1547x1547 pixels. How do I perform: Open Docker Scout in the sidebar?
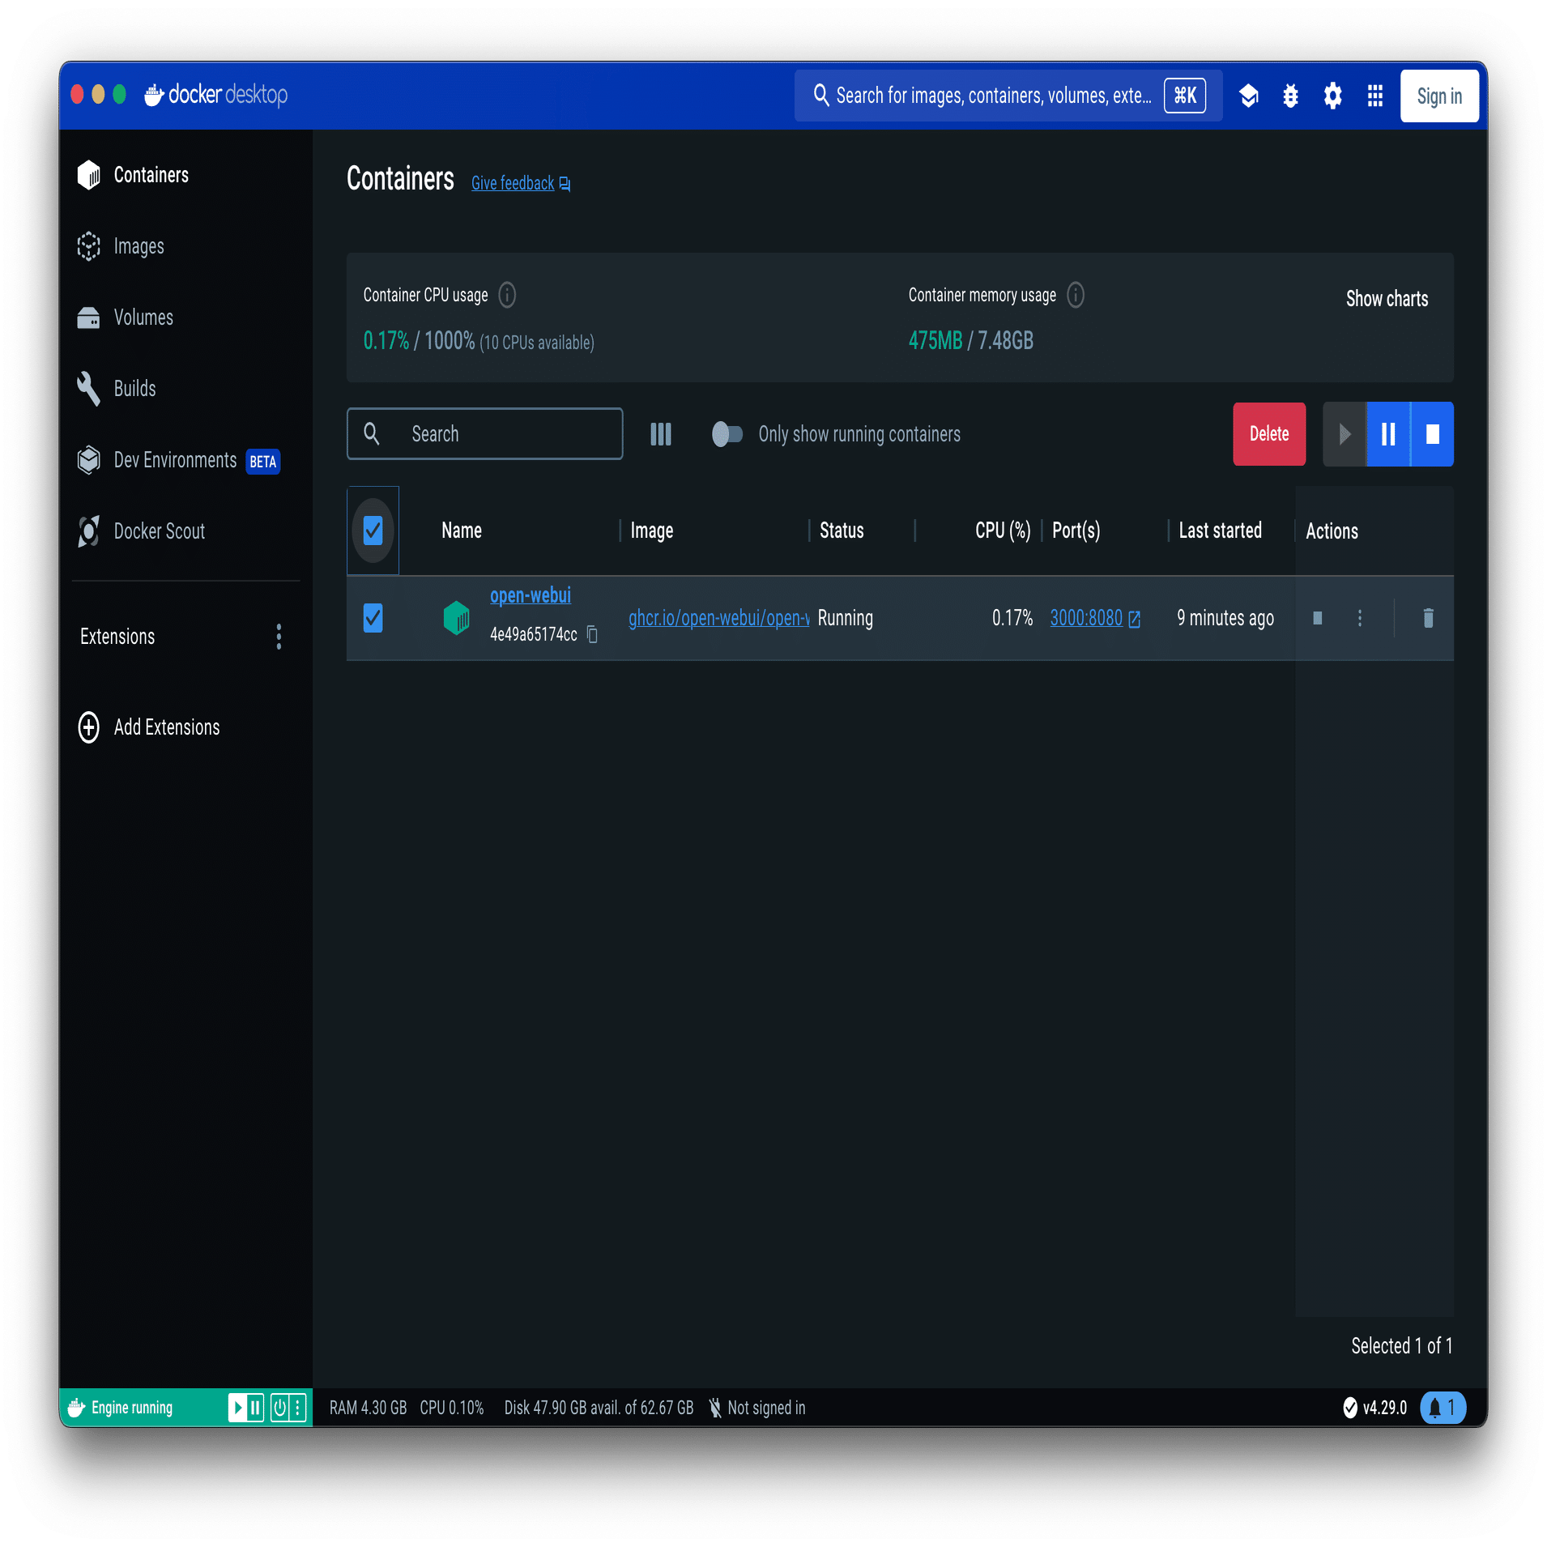tap(186, 531)
